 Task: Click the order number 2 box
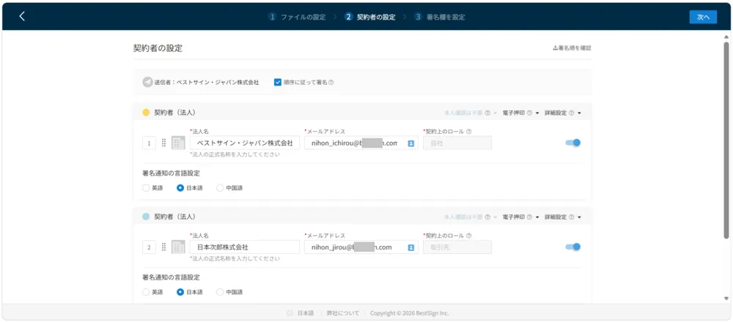tap(149, 247)
